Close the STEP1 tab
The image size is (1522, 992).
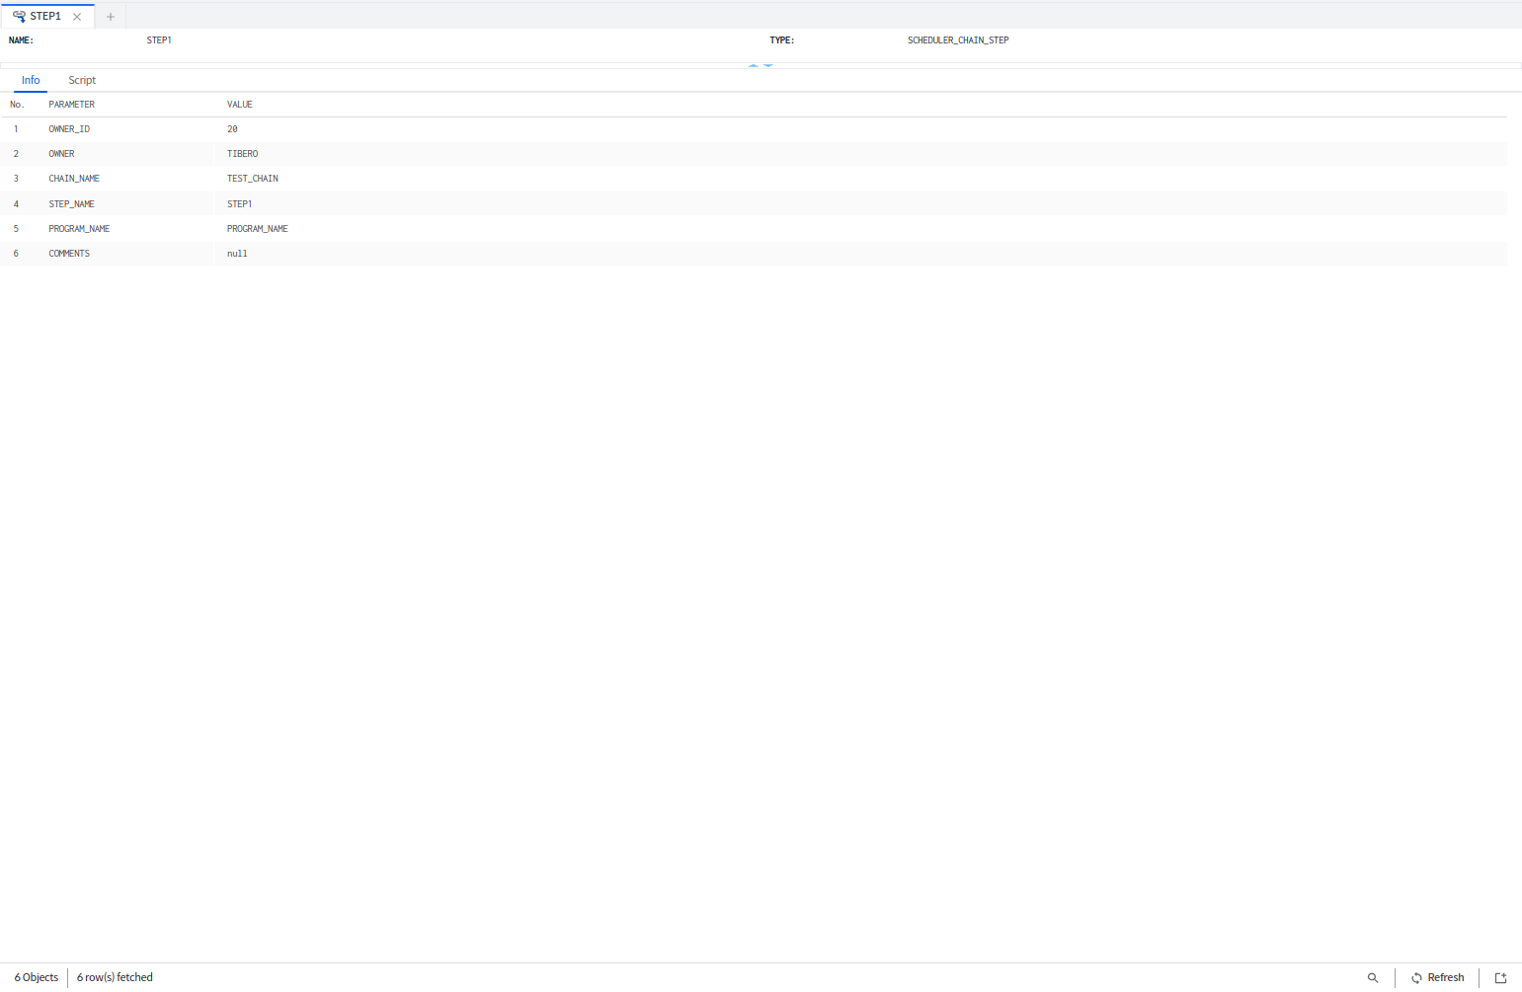77,17
